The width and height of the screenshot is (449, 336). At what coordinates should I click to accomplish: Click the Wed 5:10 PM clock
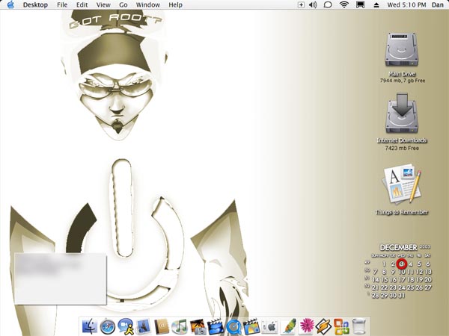[x=406, y=5]
